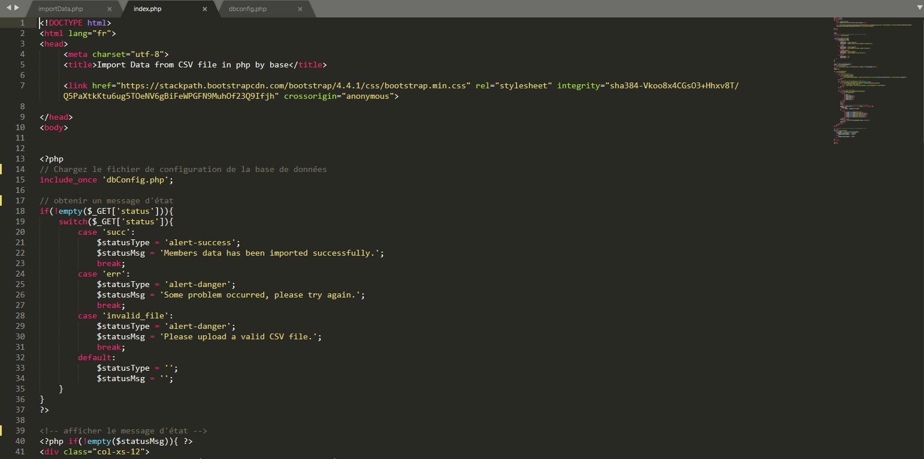
Task: Place cursor on include_once 'dbConfig.php' line
Action: pyautogui.click(x=106, y=180)
